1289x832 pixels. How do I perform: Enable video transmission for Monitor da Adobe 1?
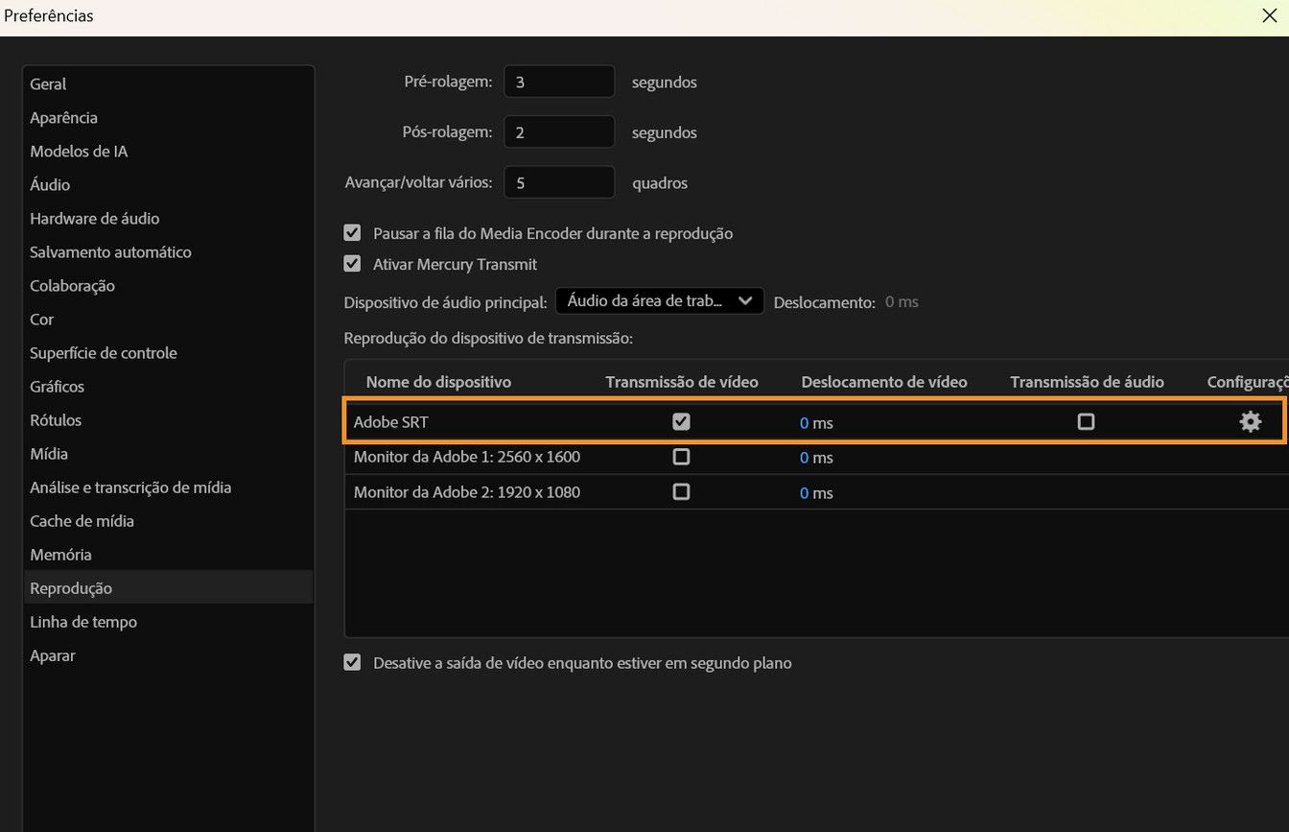681,456
